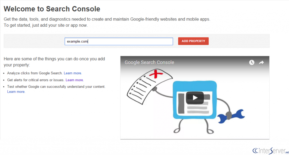Click the 'Get alerts for critical errors' text
Viewport: 289px width, 155px height.
click(x=36, y=80)
